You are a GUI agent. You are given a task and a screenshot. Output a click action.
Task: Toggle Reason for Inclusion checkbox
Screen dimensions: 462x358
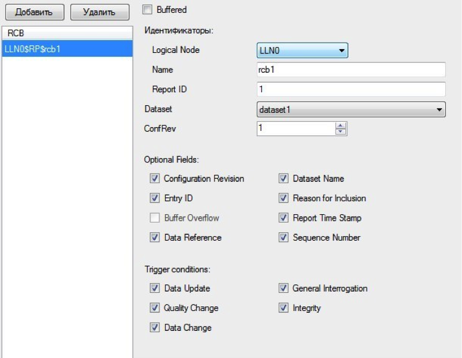pyautogui.click(x=283, y=198)
